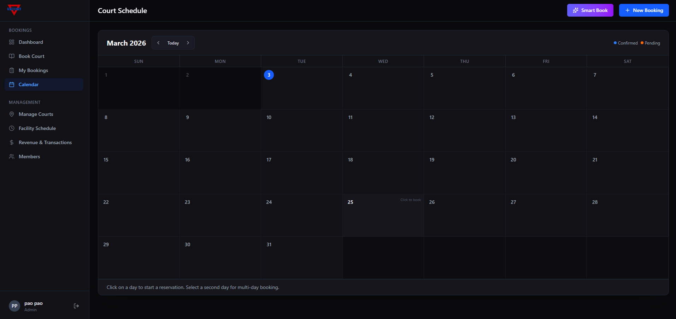
Task: Click the SAT column header
Action: (628, 61)
